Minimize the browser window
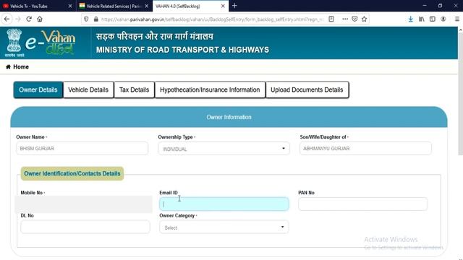Viewport: 463px width, 260px height. point(425,6)
